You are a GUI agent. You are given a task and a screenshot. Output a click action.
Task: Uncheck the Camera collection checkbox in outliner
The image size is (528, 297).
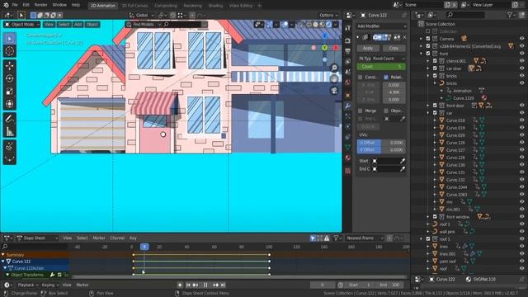pyautogui.click(x=428, y=39)
